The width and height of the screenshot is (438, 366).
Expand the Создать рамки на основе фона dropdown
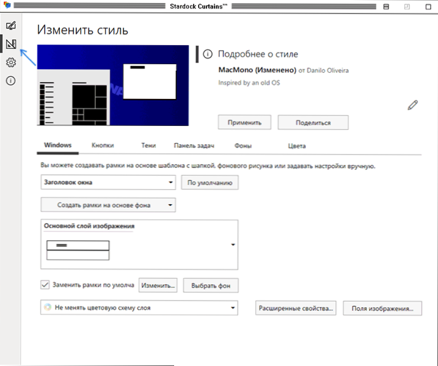tap(108, 205)
